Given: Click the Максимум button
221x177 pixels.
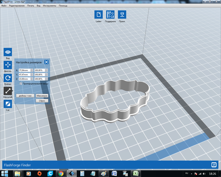Looking at the screenshot, I should coord(42,96).
